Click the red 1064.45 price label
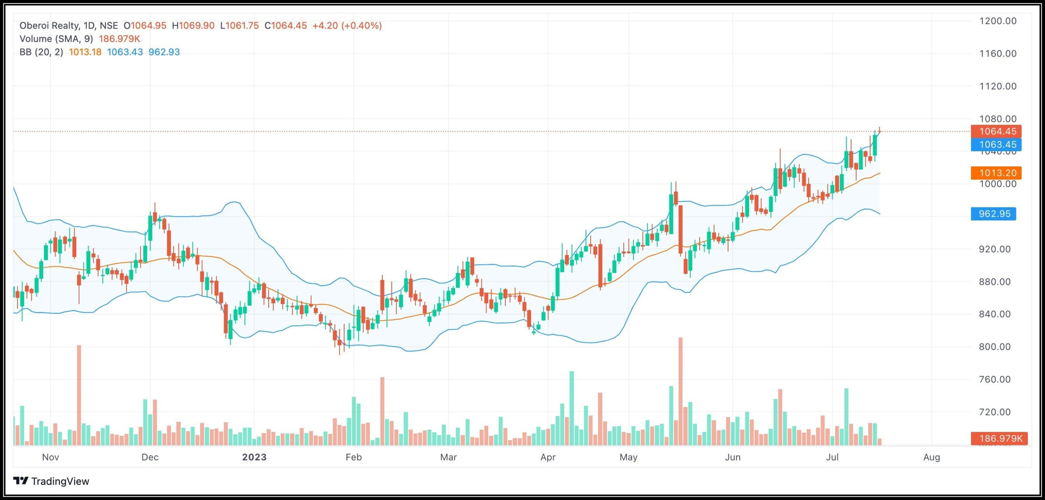This screenshot has width=1045, height=500. pos(996,131)
